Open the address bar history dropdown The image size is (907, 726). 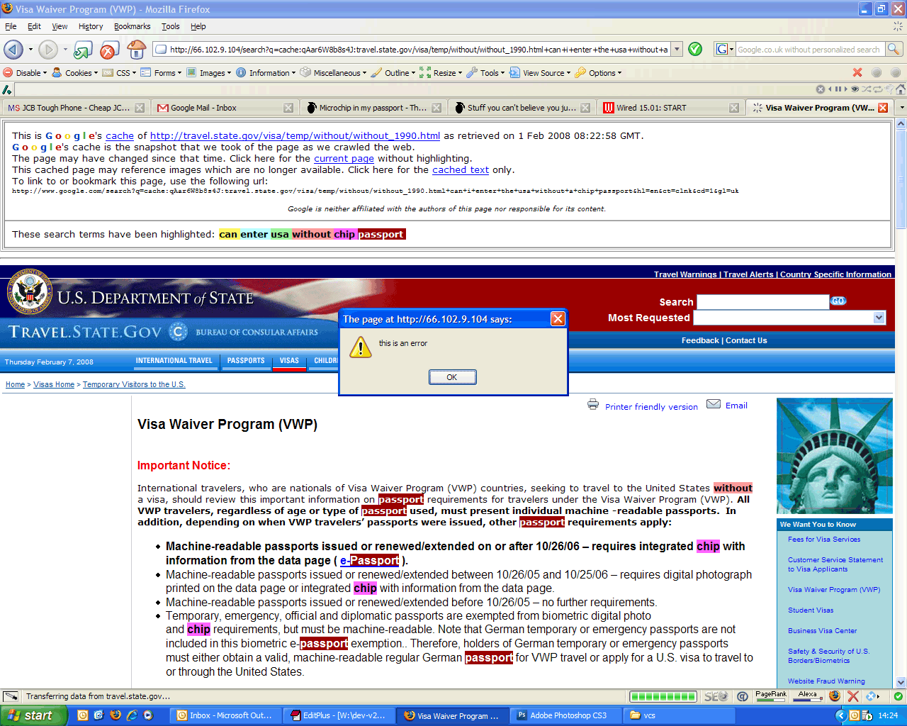coord(677,49)
